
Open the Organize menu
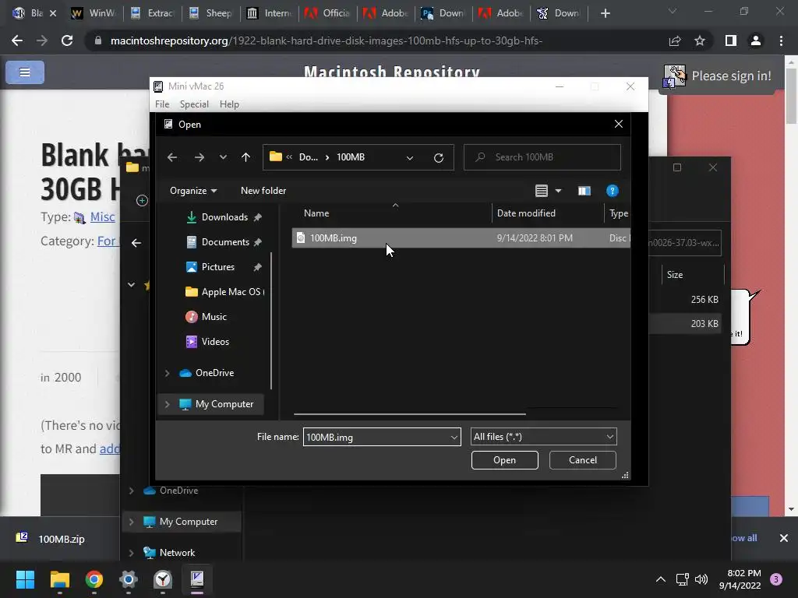193,191
